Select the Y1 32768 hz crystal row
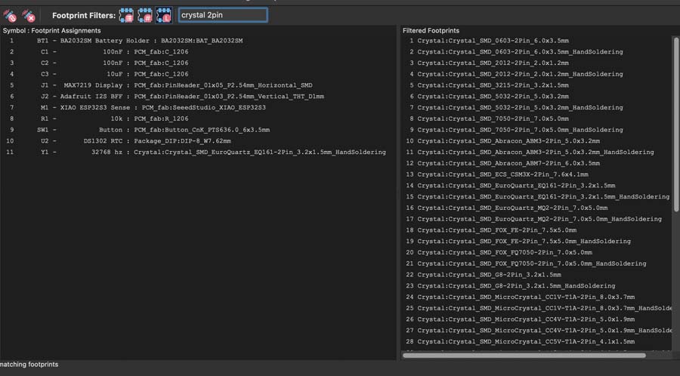This screenshot has height=376, width=680. (x=212, y=153)
